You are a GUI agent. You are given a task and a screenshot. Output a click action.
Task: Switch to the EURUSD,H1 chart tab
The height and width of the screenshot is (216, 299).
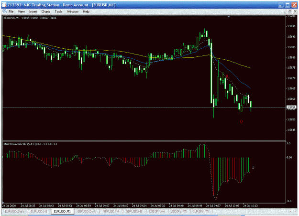pos(39,211)
